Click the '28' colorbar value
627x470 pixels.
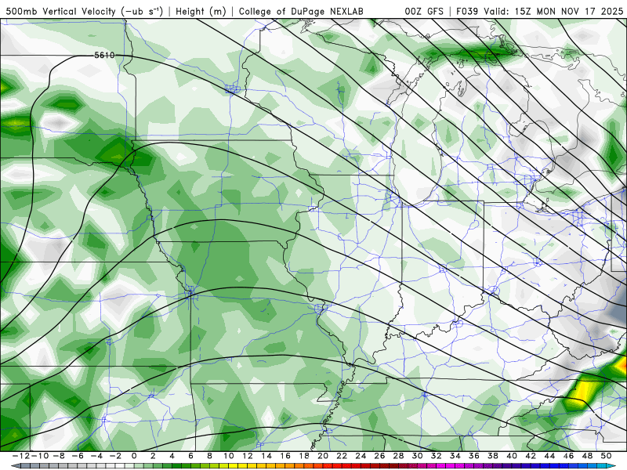(x=398, y=456)
